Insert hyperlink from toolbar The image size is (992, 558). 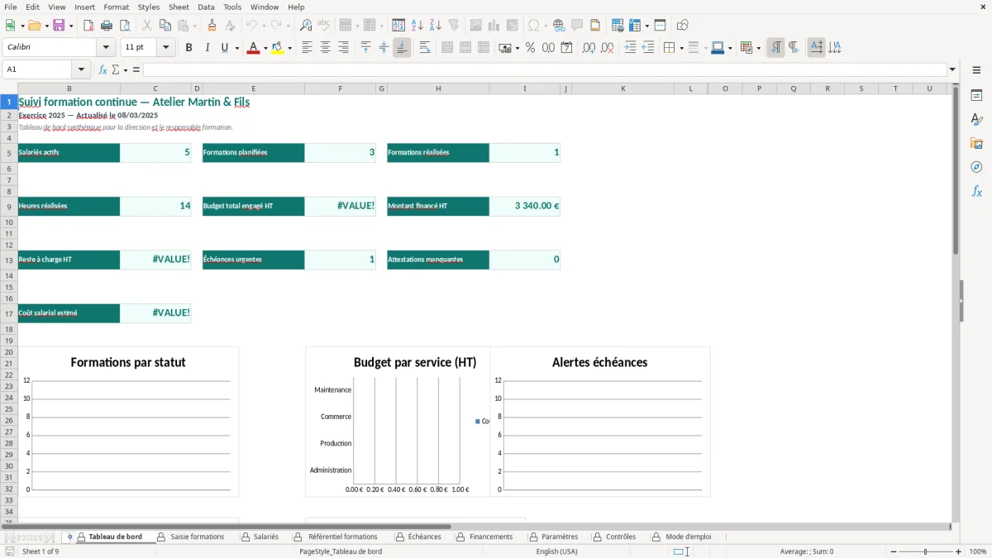pyautogui.click(x=559, y=26)
